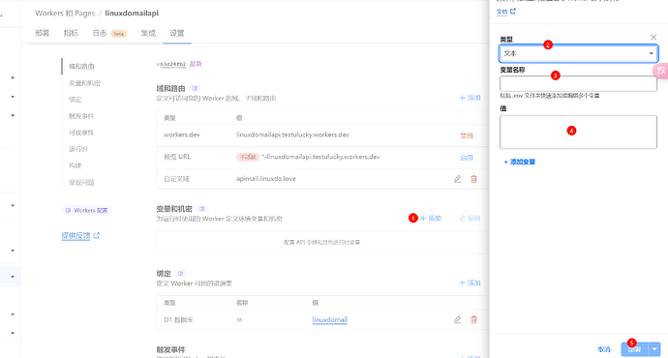
Task: Delete the apimail.linuxdo.love custom domain
Action: click(473, 179)
